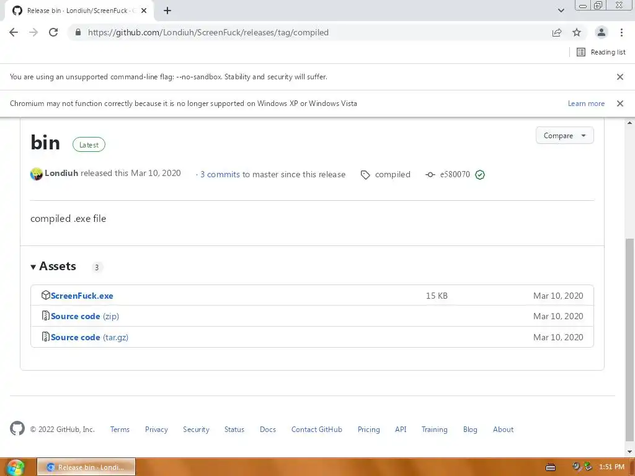Open a new browser tab
Screen dimensions: 635x476
167,11
